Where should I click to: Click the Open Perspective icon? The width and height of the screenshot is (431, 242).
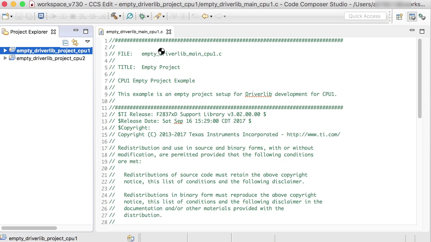pos(399,16)
